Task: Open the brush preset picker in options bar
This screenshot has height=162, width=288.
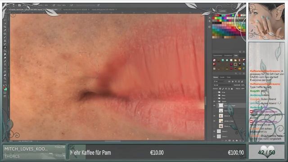Action: [13, 5]
